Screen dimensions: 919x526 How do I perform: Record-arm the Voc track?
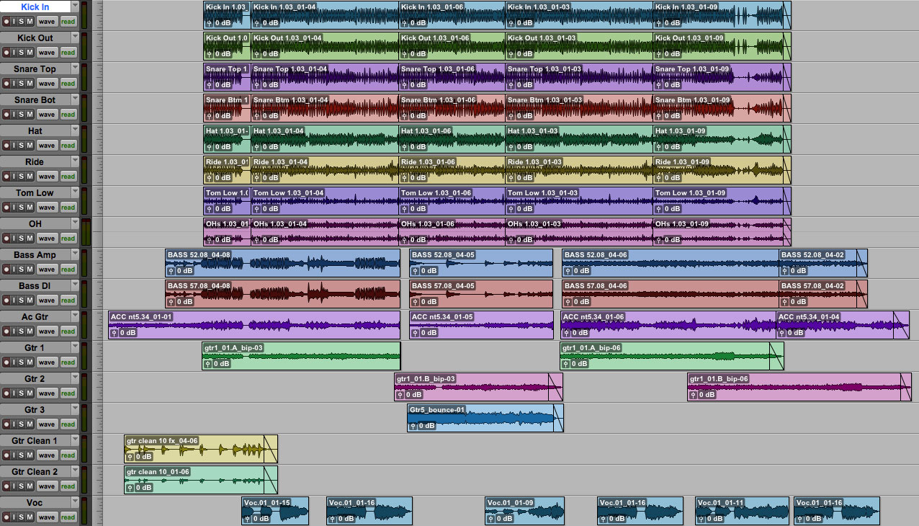[x=6, y=517]
